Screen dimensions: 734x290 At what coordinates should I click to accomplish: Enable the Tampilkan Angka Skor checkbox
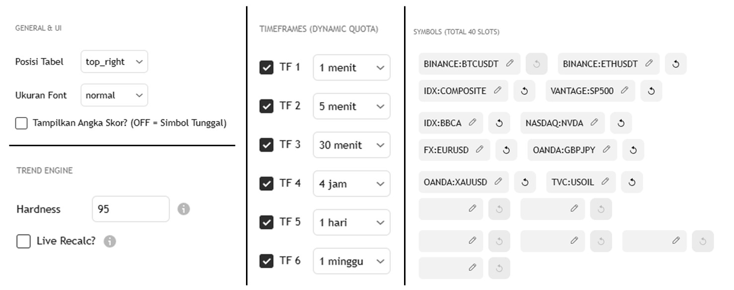(21, 123)
